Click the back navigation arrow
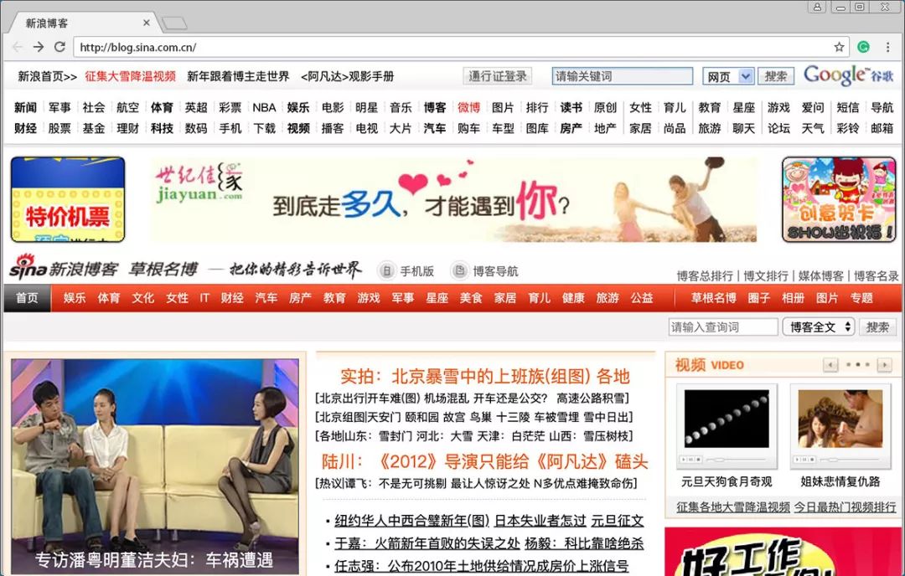This screenshot has height=576, width=905. coord(17,47)
